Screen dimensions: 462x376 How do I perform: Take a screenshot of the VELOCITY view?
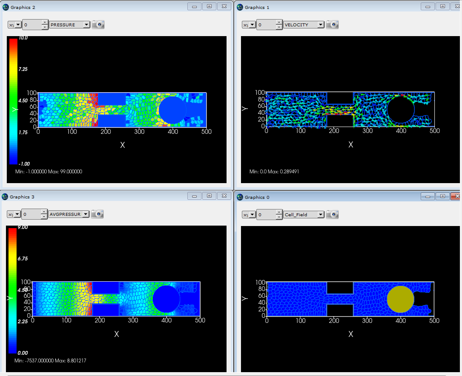(332, 25)
